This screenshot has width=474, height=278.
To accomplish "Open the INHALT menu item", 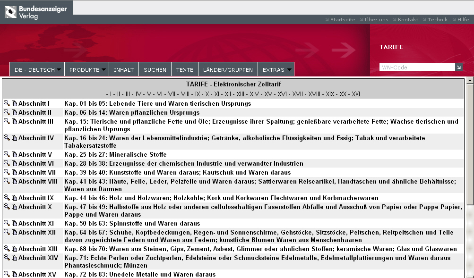I will (124, 70).
